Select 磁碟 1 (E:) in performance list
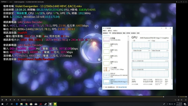Viewport: 188px width, 106px height. [115, 51]
